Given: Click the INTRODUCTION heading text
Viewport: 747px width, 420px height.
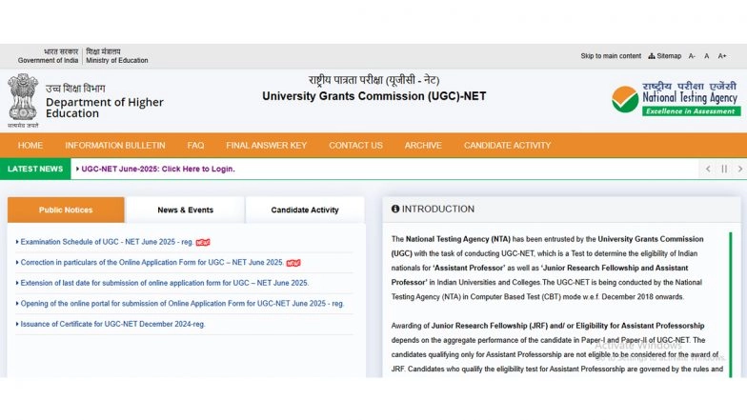Looking at the screenshot, I should [x=438, y=210].
